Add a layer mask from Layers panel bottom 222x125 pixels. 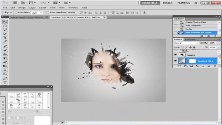pos(191,66)
